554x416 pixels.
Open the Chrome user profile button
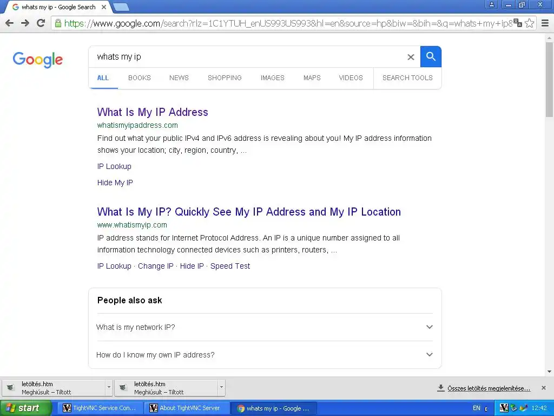tap(491, 4)
